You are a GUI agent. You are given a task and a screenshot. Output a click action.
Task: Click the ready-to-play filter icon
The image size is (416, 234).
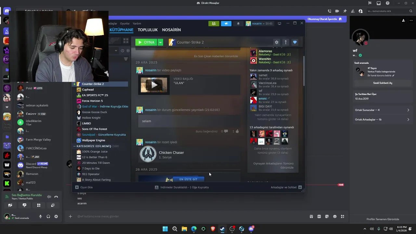pyautogui.click(x=128, y=50)
